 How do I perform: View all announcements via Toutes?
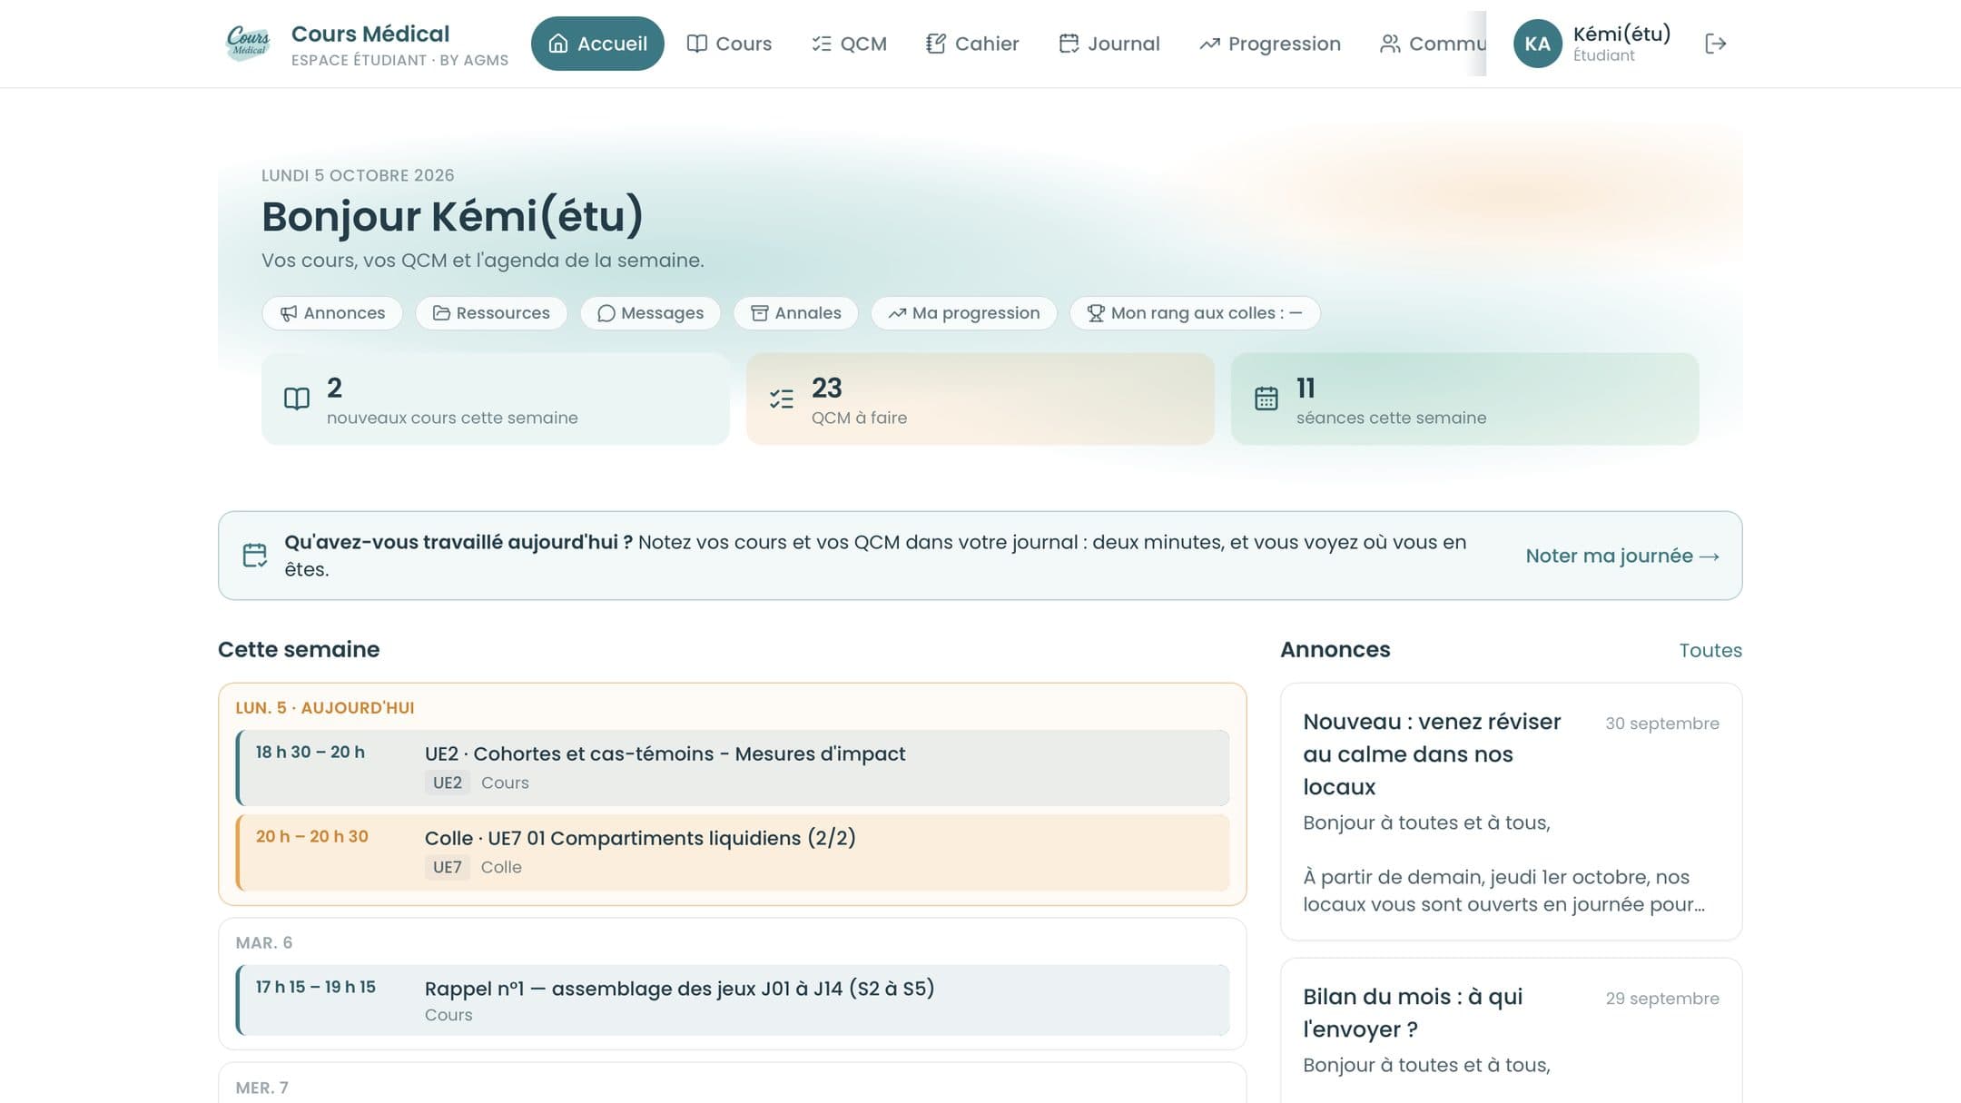pos(1710,650)
